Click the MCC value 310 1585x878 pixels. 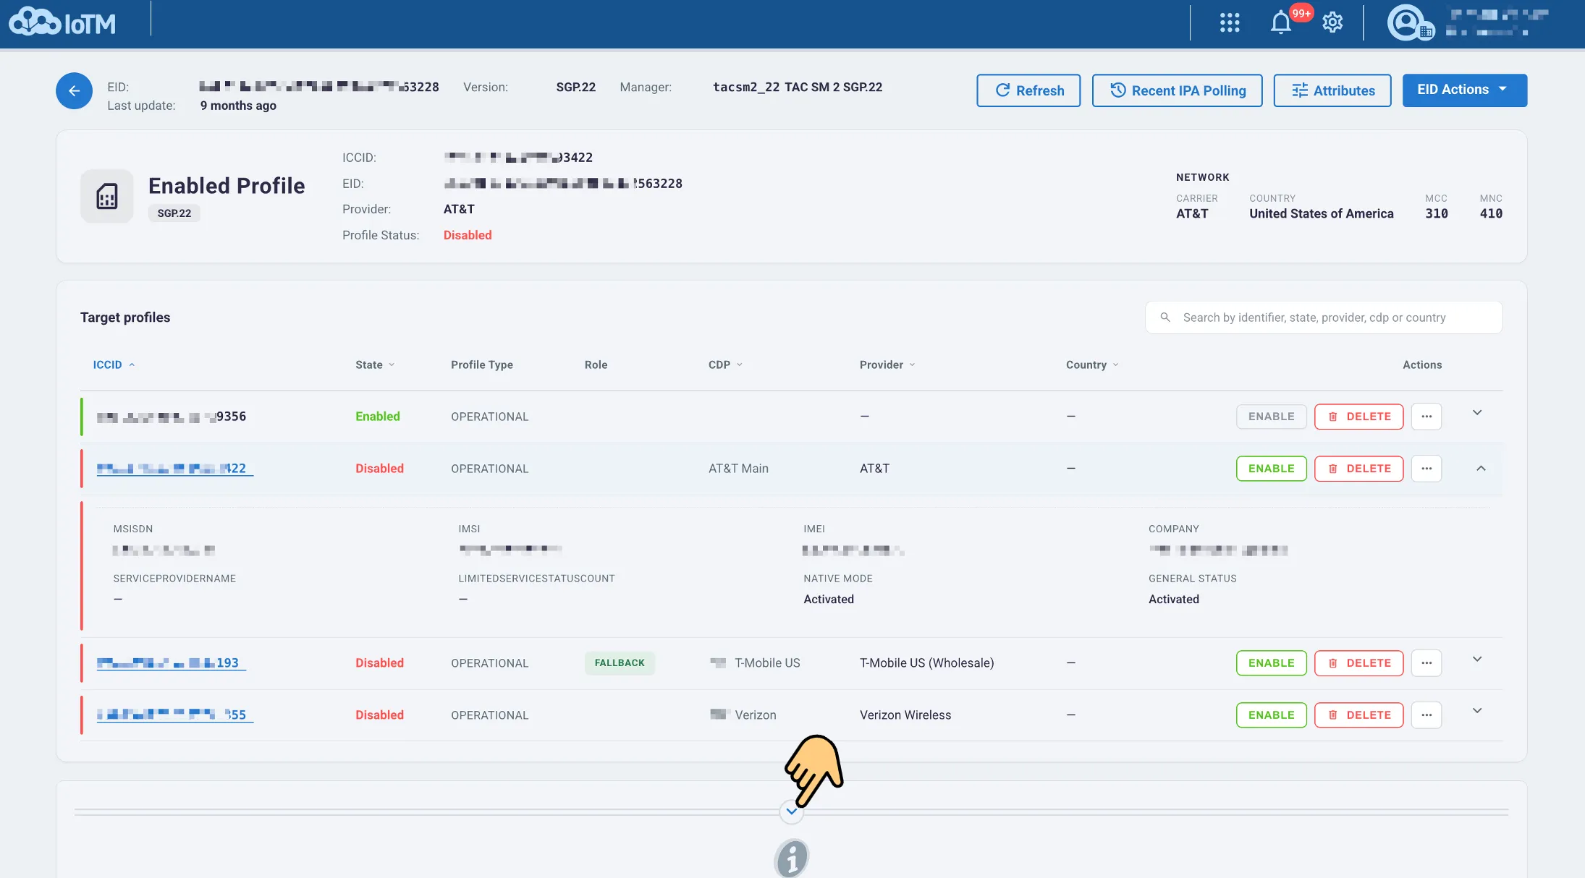tap(1437, 214)
